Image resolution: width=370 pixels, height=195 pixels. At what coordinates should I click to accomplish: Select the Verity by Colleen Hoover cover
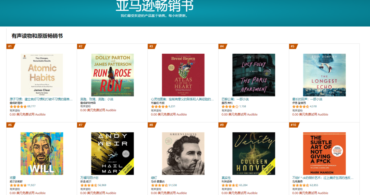pyautogui.click(x=254, y=154)
